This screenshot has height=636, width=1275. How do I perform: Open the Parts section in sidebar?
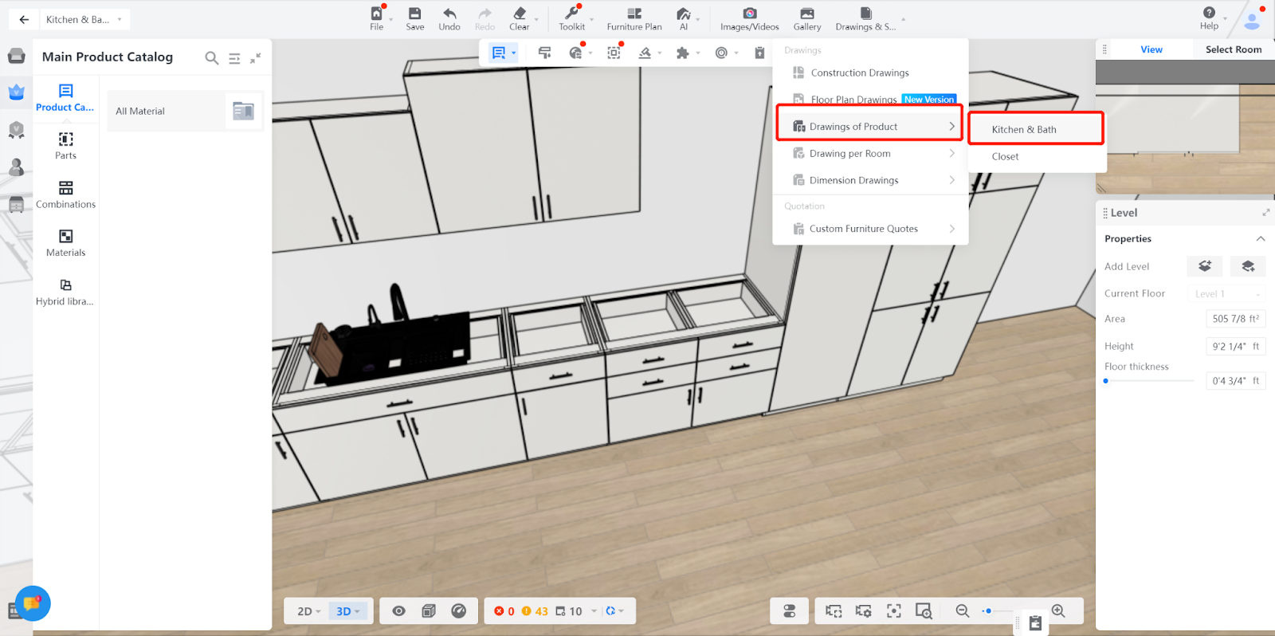click(65, 146)
